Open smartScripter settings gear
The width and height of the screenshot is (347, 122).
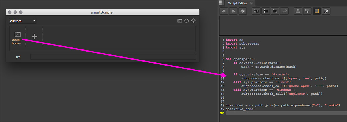(x=193, y=21)
